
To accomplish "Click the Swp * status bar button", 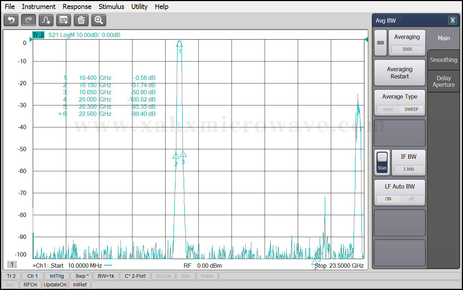I will (81, 276).
